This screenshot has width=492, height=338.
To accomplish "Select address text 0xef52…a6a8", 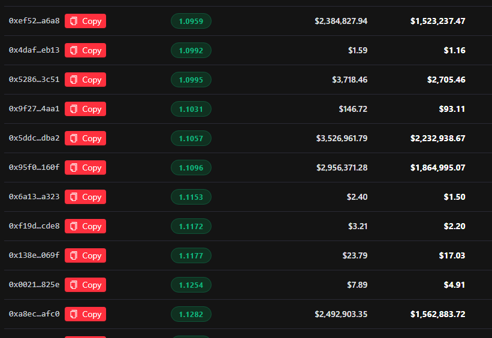I will pyautogui.click(x=34, y=21).
